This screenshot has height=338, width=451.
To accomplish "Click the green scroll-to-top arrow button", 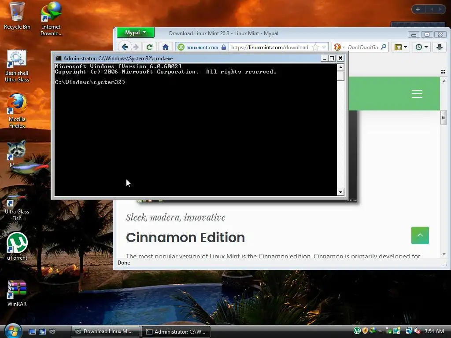I will coord(420,235).
